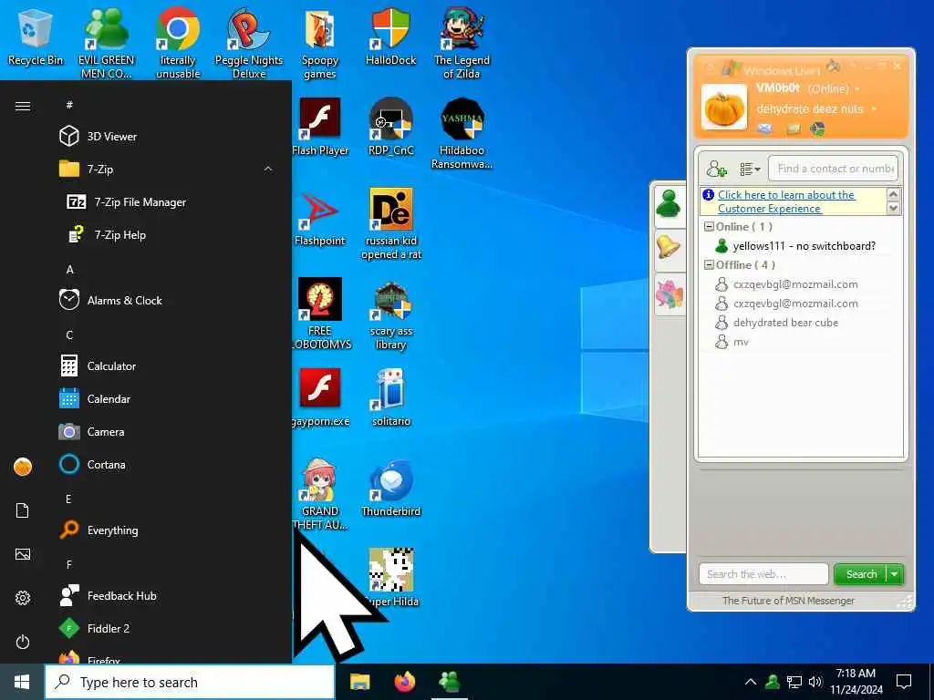Select contact yellows111 - no switchboard?
Screen dimensions: 934x700
(804, 246)
